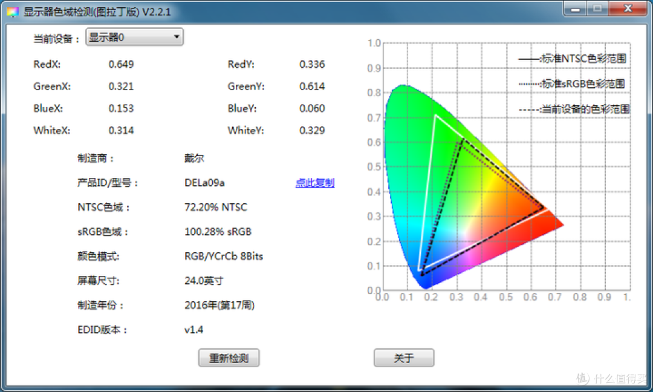Select the BlueX value 0.153
The height and width of the screenshot is (392, 653).
121,108
